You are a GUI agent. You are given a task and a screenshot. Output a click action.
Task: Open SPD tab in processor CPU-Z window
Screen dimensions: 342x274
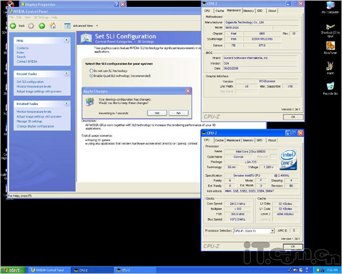click(x=259, y=140)
